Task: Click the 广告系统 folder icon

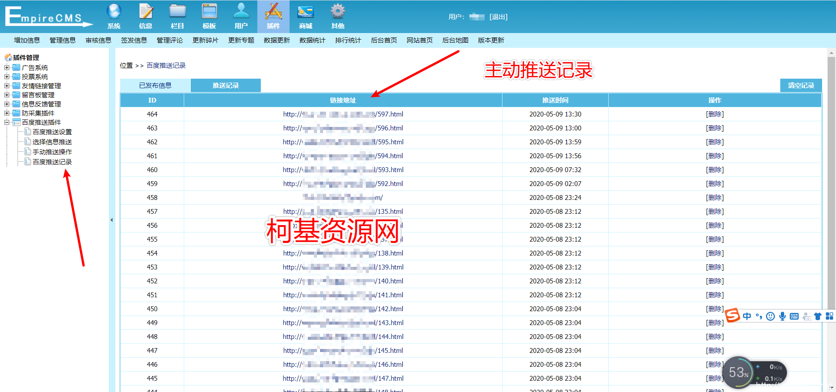Action: click(x=17, y=67)
